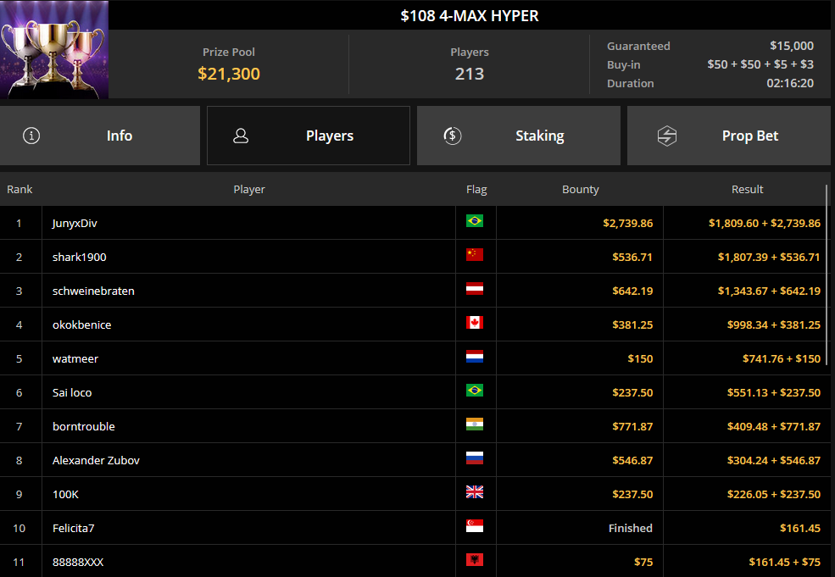Click Felicita7's Singapore flag

[475, 526]
